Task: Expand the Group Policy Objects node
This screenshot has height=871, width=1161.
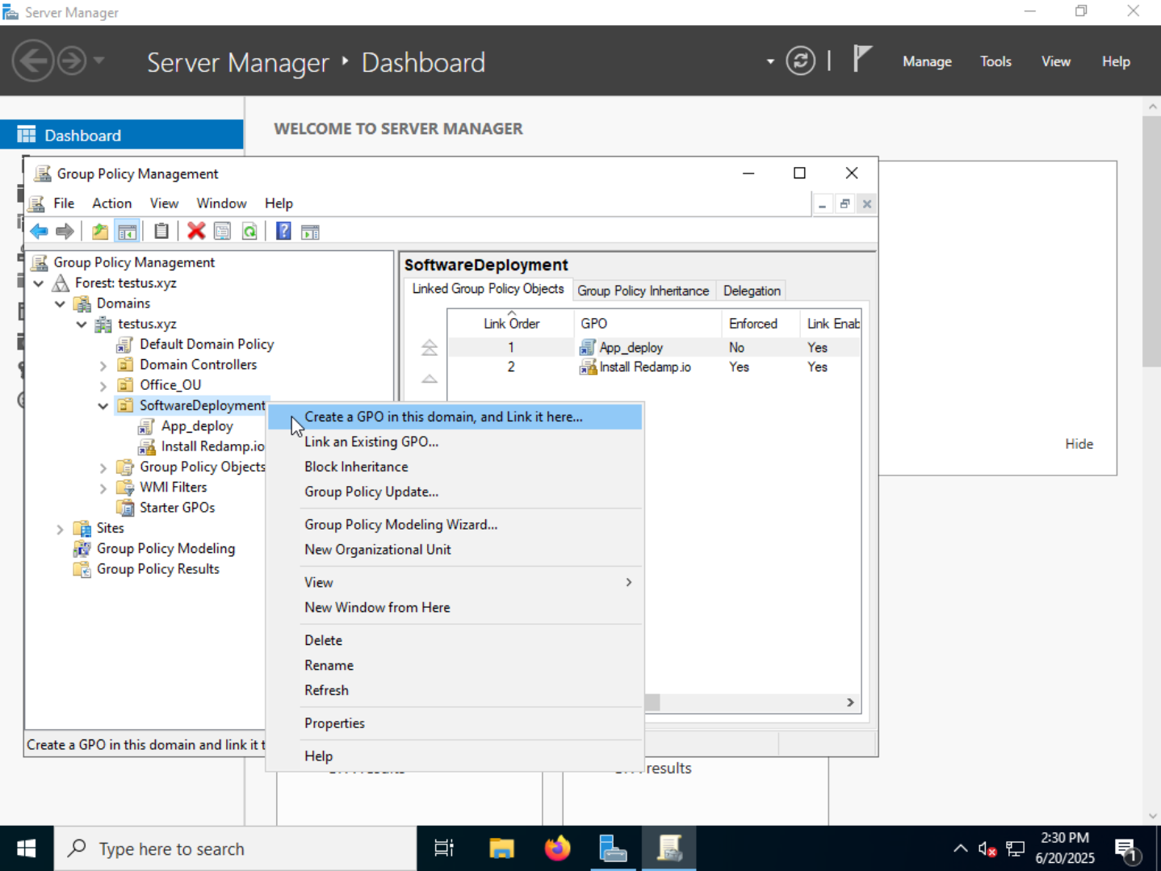Action: pyautogui.click(x=103, y=467)
